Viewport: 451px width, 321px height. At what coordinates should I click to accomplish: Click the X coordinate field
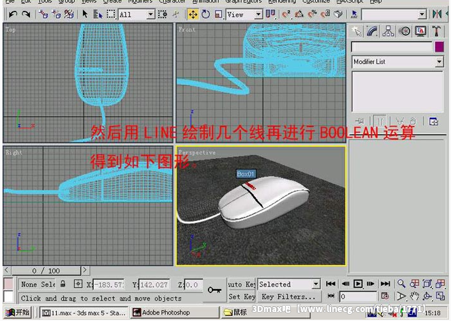(108, 285)
